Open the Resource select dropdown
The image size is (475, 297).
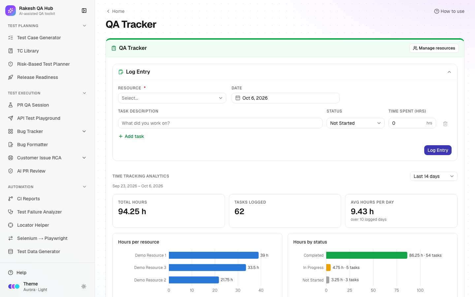click(172, 98)
